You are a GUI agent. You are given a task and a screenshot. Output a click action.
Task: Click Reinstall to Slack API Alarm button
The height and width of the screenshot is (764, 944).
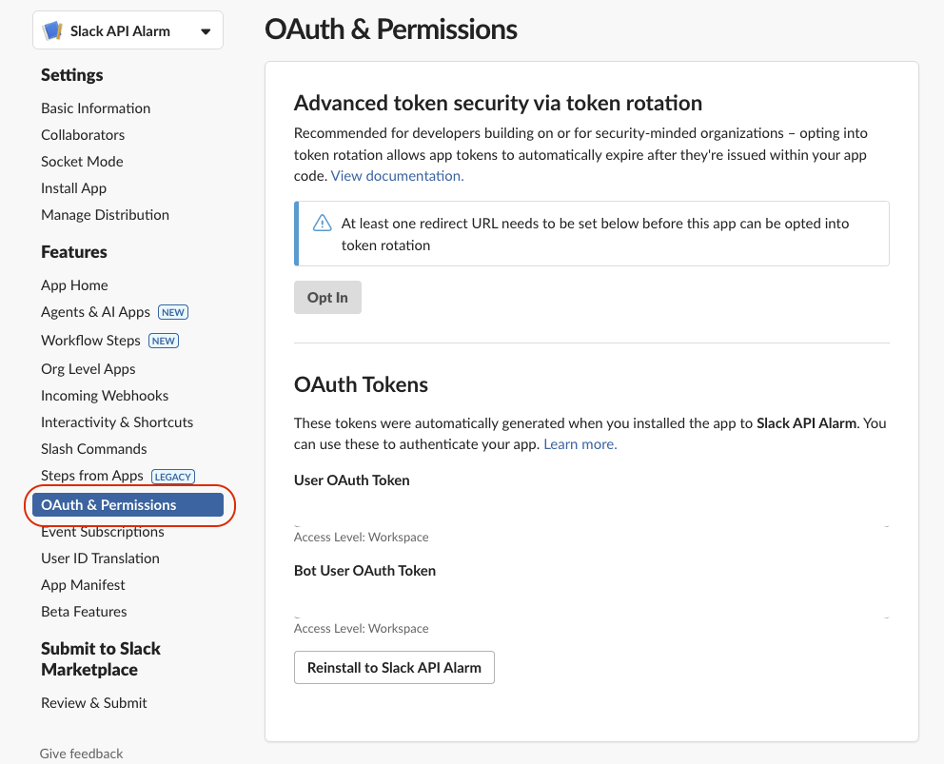(394, 668)
